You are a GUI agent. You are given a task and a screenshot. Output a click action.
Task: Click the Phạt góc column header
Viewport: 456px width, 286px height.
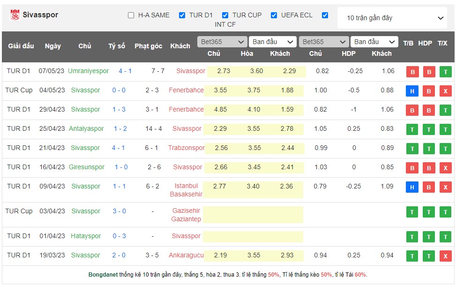[x=148, y=46]
